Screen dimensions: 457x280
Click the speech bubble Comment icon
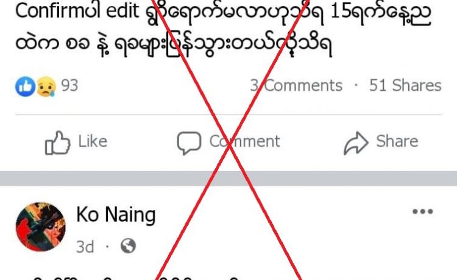coord(189,142)
